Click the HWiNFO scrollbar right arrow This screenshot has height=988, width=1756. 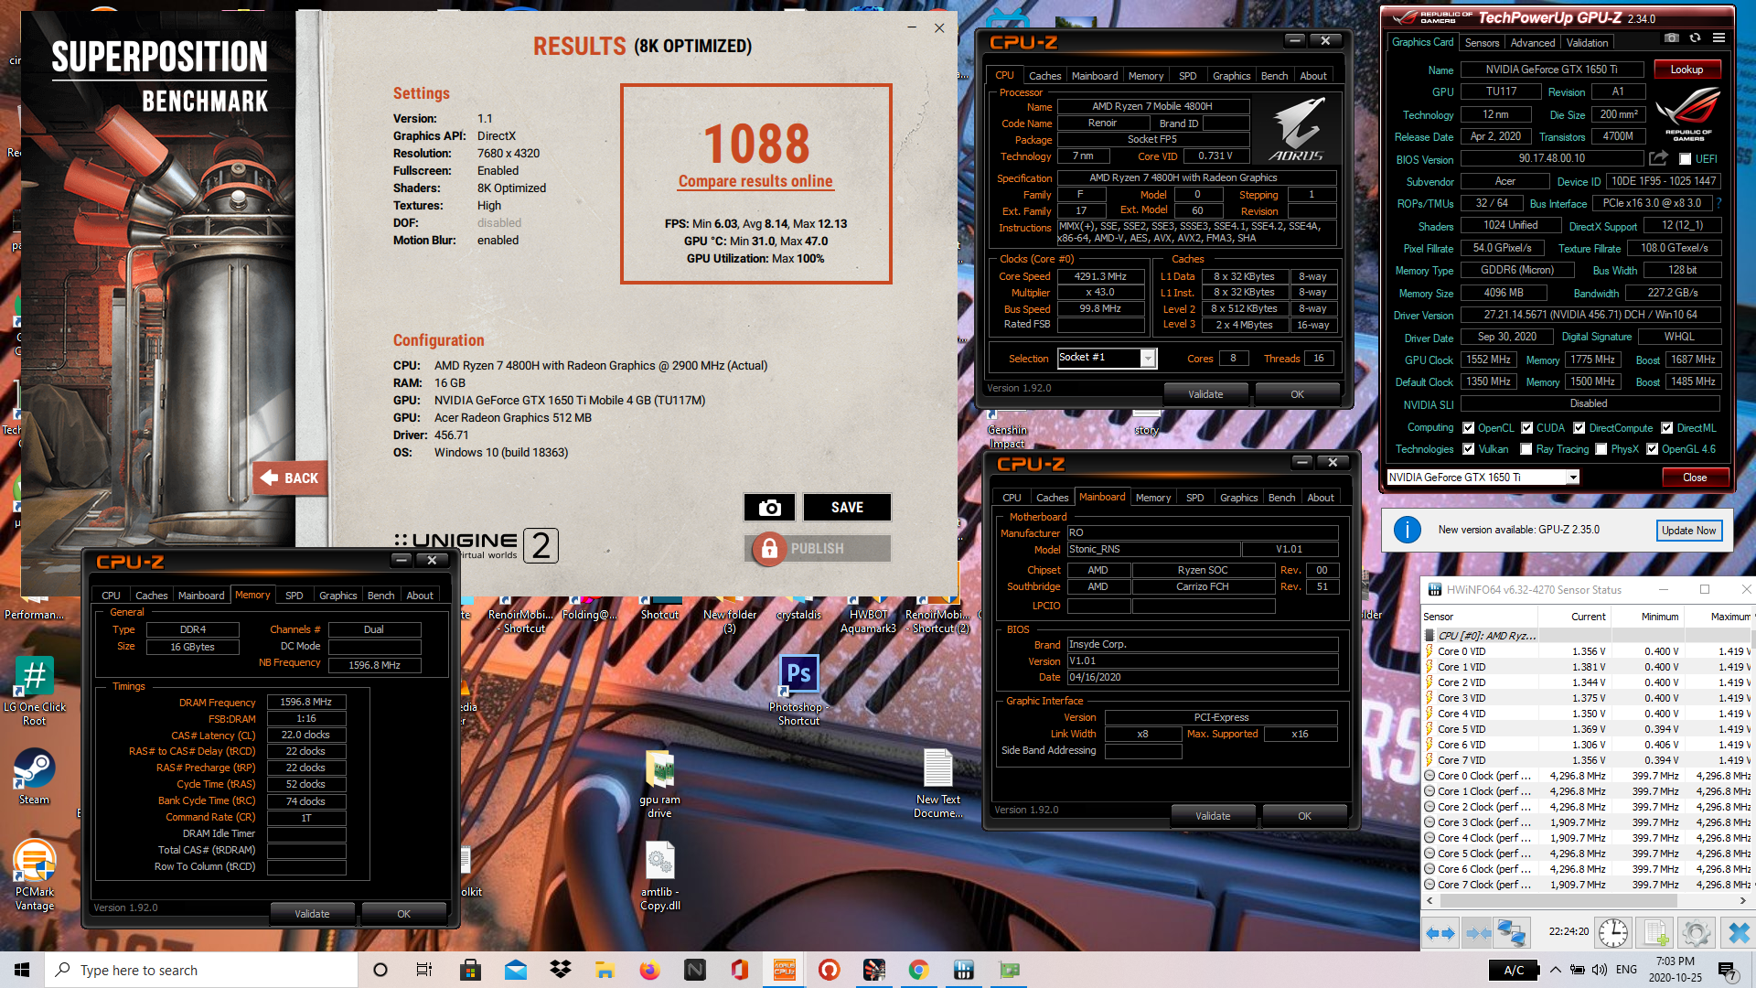[x=1742, y=901]
